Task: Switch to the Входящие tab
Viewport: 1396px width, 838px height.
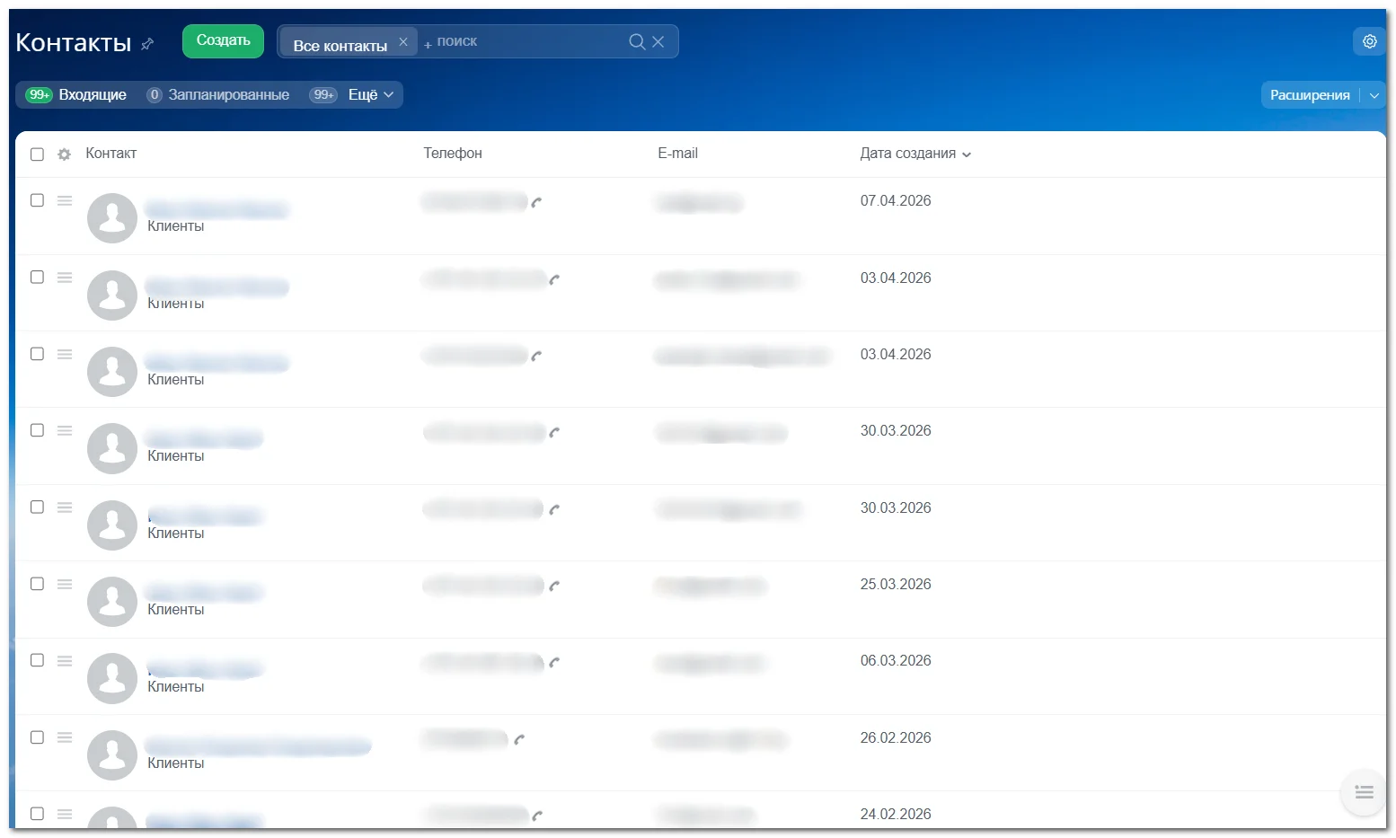Action: click(x=92, y=94)
